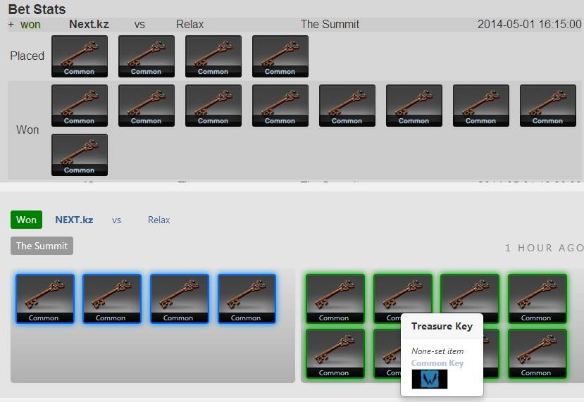Click the green Won badge

coord(27,220)
